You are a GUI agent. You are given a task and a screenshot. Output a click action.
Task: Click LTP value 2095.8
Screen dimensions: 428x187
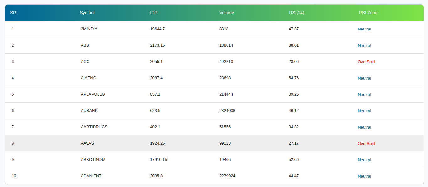click(x=156, y=176)
